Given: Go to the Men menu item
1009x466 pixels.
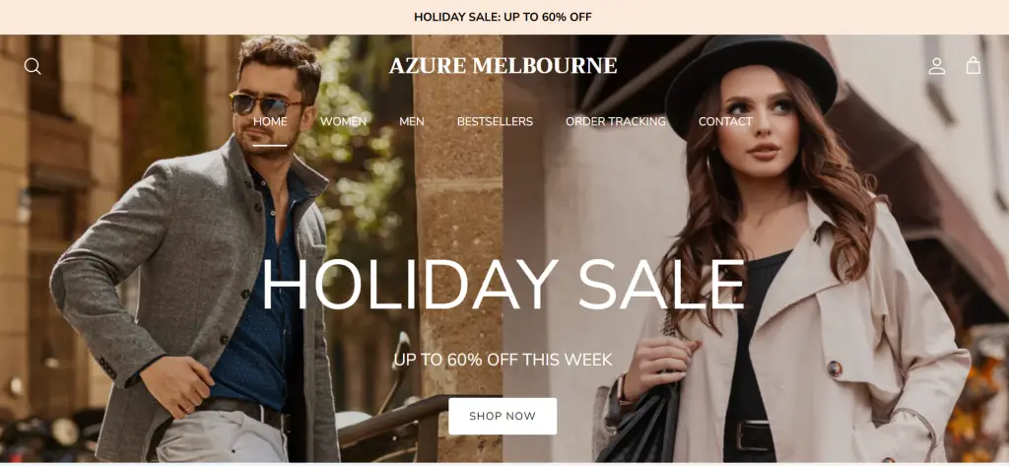Looking at the screenshot, I should pyautogui.click(x=412, y=121).
